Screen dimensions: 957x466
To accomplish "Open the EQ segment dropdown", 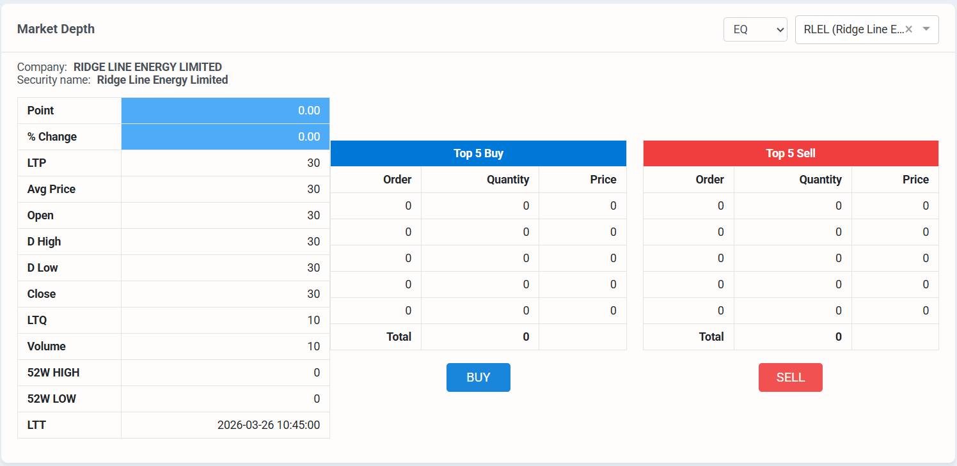I will (755, 29).
